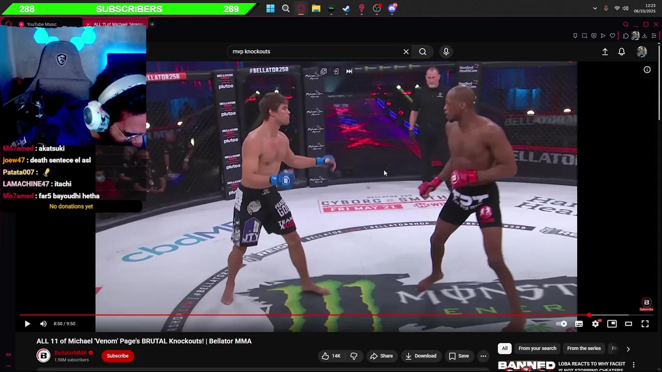The width and height of the screenshot is (662, 372).
Task: Select the From your search chip
Action: [x=537, y=348]
